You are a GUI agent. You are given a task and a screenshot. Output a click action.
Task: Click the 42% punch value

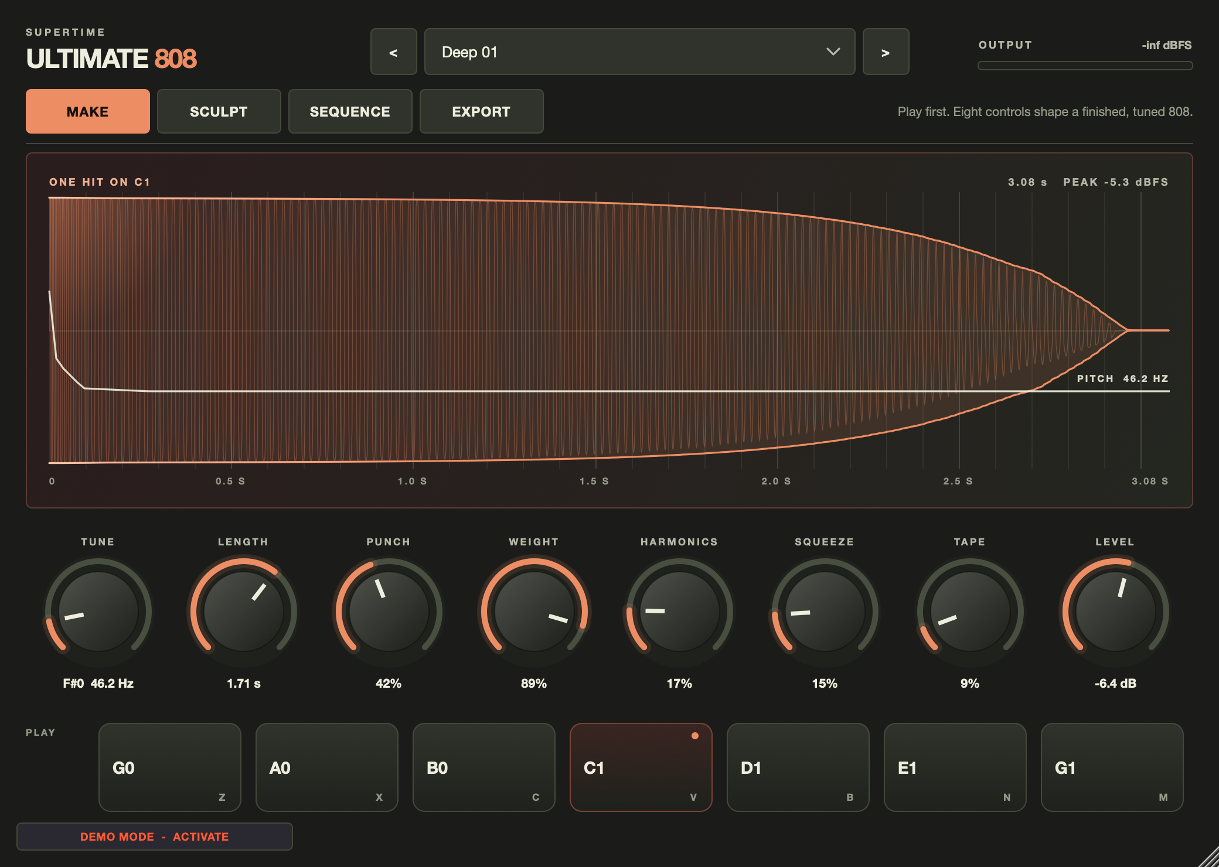coord(389,683)
